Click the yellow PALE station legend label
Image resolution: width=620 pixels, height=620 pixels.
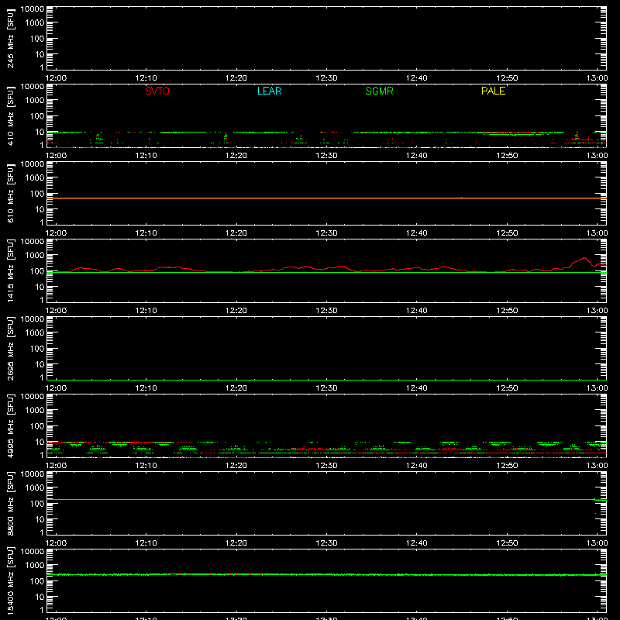point(493,91)
